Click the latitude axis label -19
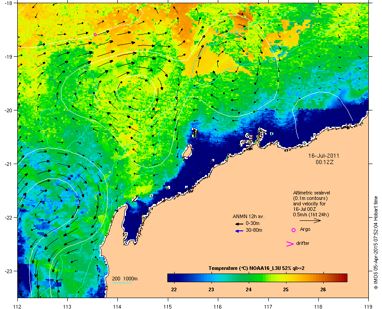The width and height of the screenshot is (382, 309). (x=9, y=56)
